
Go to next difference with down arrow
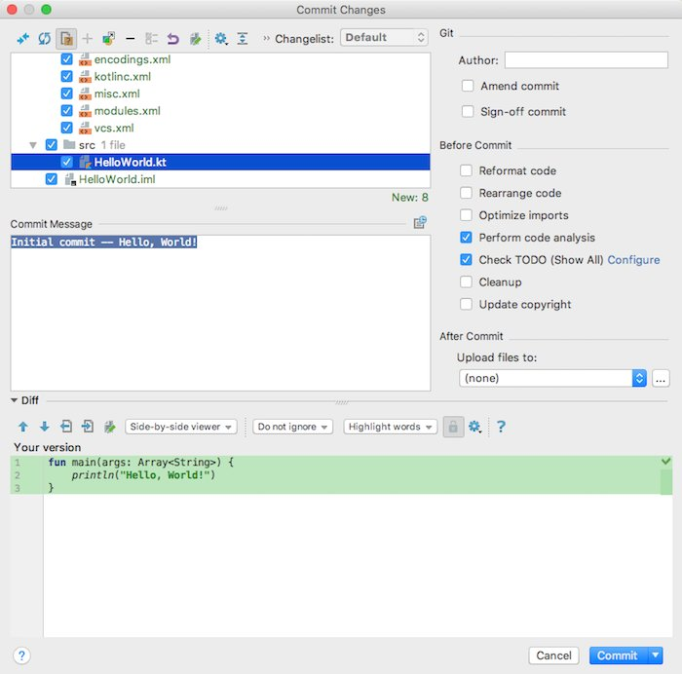coord(45,427)
